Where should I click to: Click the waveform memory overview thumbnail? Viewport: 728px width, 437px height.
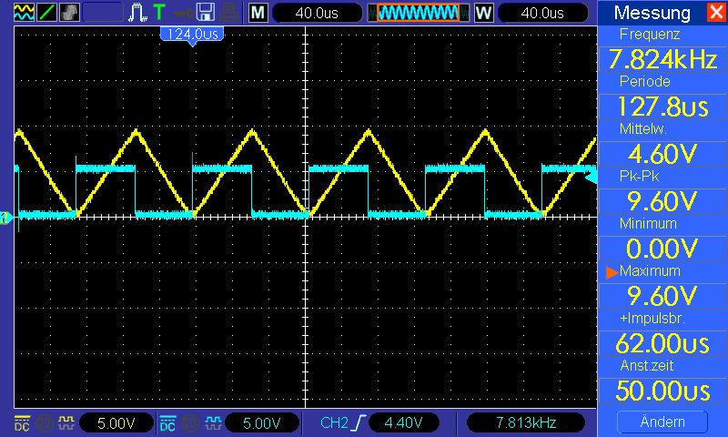[x=419, y=13]
